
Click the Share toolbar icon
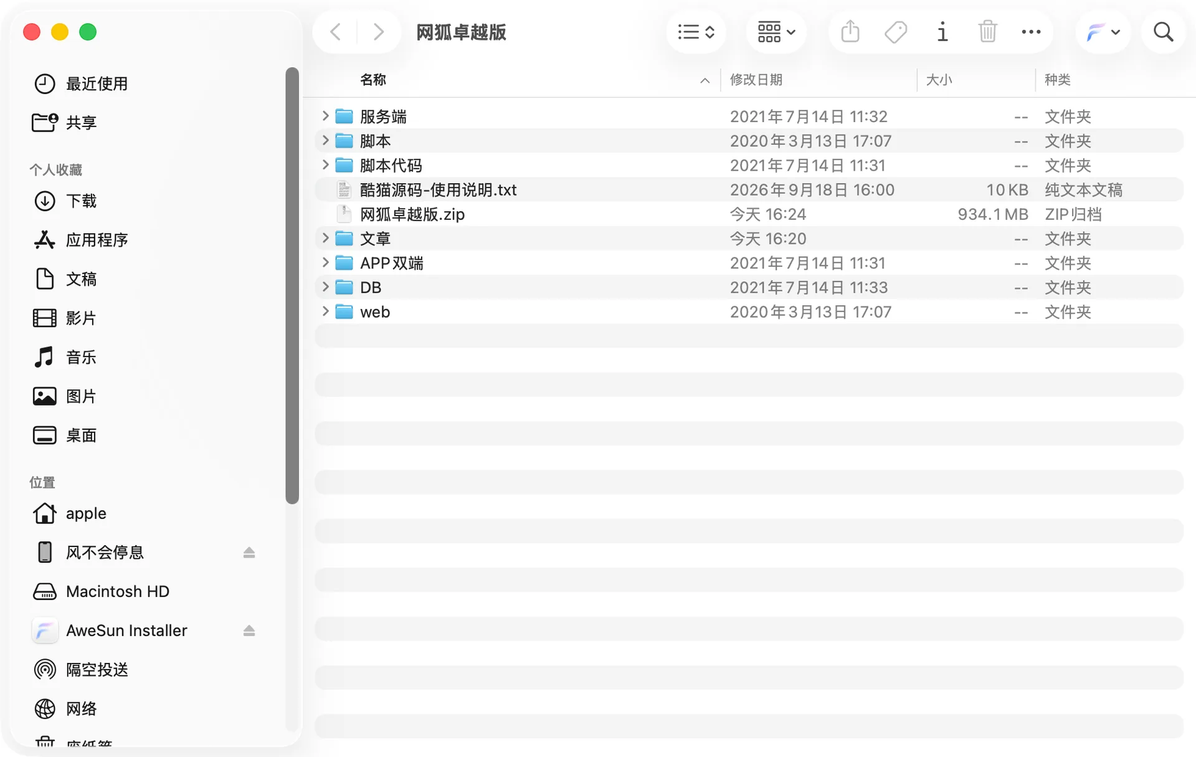(x=850, y=32)
